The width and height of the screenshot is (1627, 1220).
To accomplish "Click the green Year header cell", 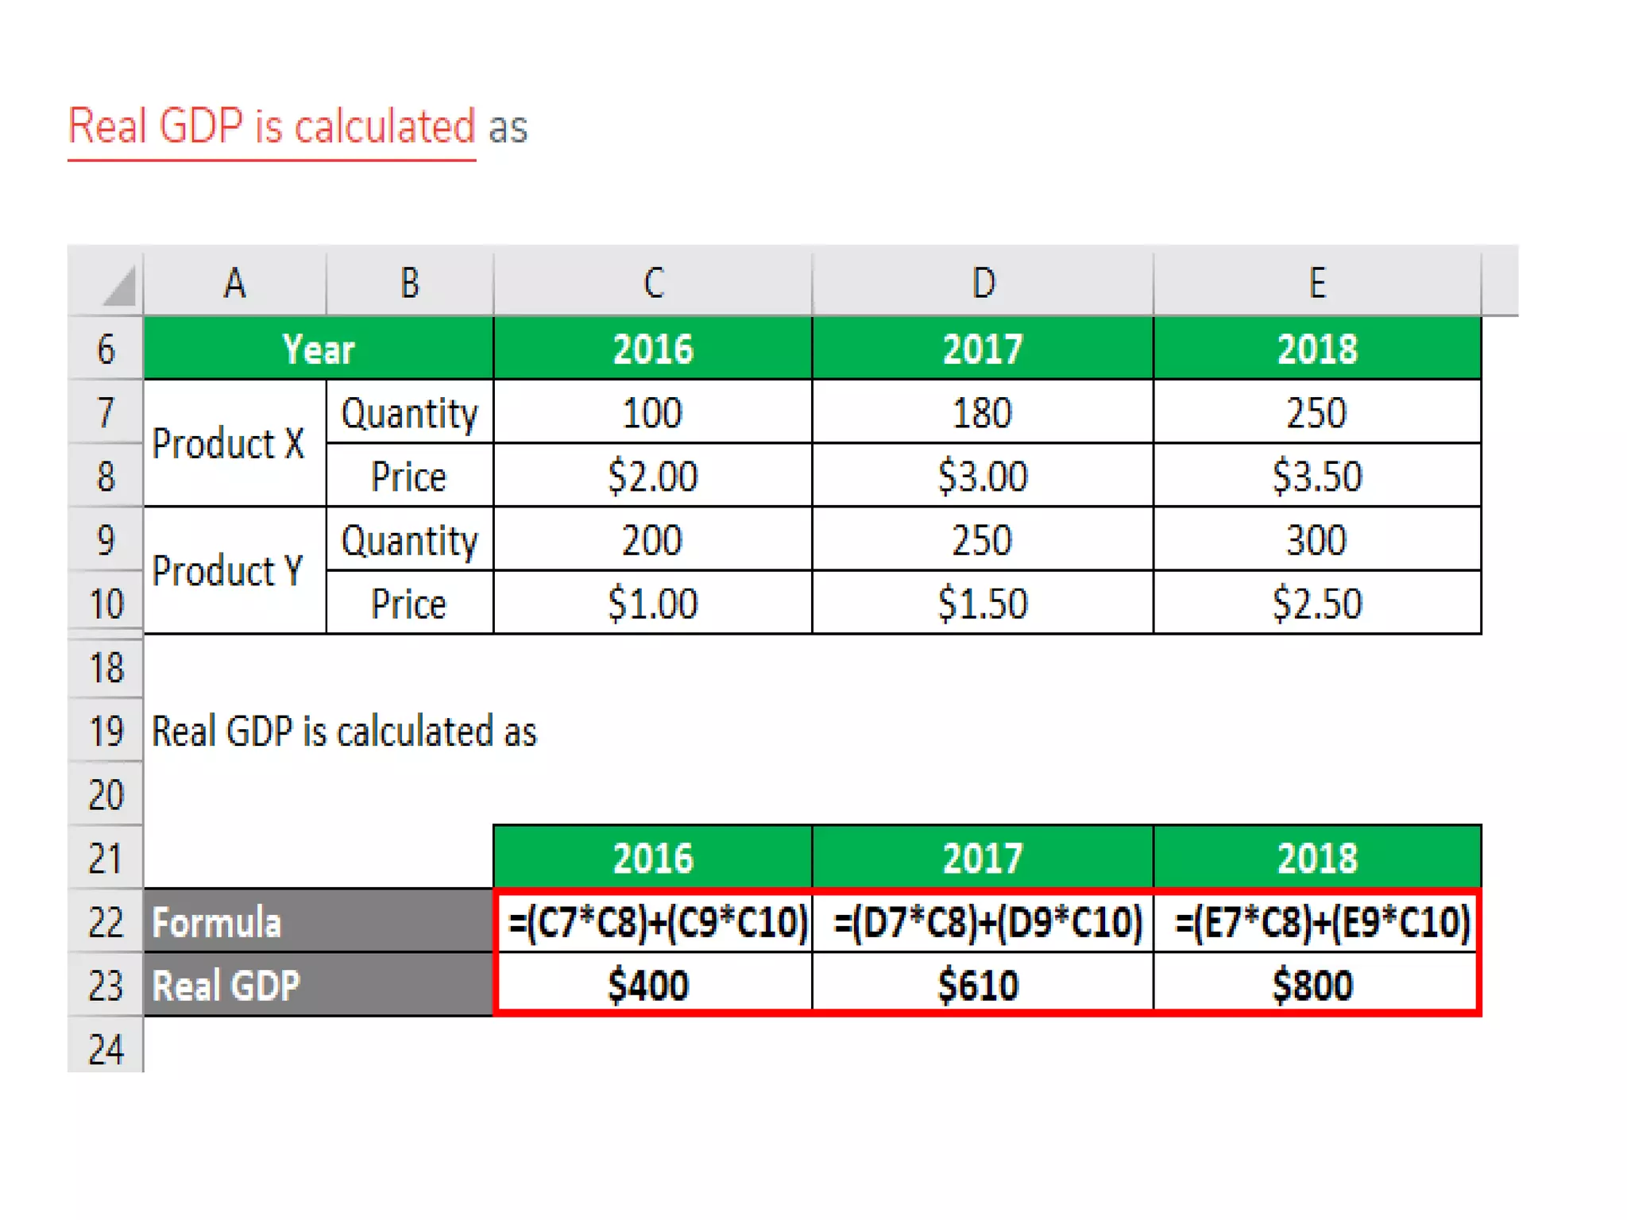I will coord(318,349).
